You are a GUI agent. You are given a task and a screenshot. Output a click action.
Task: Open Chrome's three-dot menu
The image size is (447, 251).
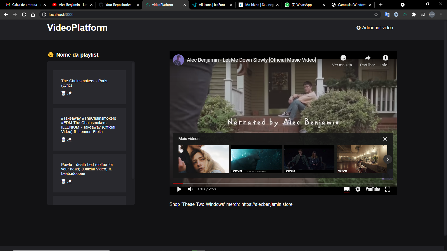pyautogui.click(x=441, y=15)
